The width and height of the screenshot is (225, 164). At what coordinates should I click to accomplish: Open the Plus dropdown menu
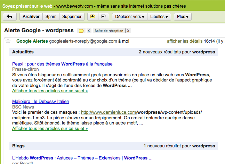point(183,17)
